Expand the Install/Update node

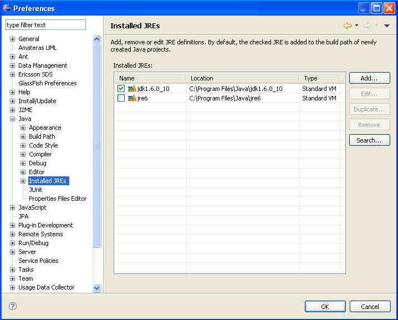[x=12, y=101]
